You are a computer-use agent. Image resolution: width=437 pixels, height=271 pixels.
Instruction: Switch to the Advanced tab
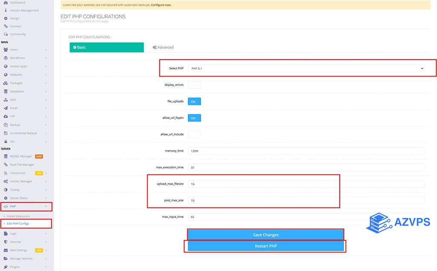(163, 47)
